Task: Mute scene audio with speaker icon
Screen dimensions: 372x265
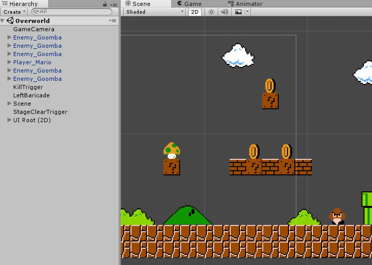Action: point(225,12)
